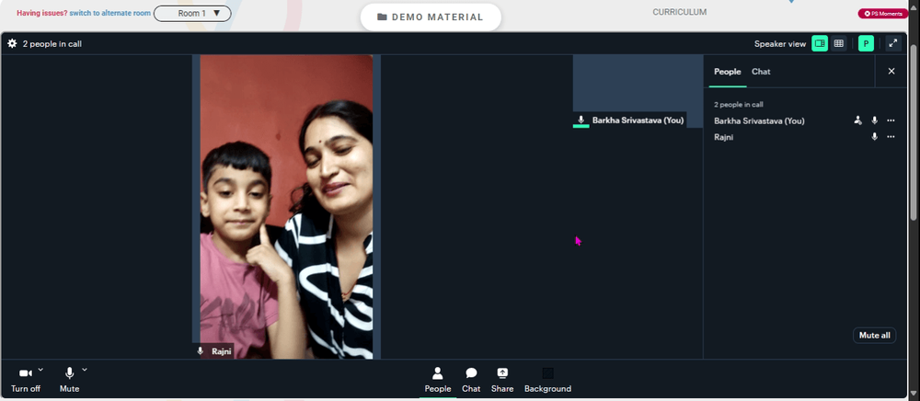
Task: Click the '2 people in call' header text
Action: [52, 43]
